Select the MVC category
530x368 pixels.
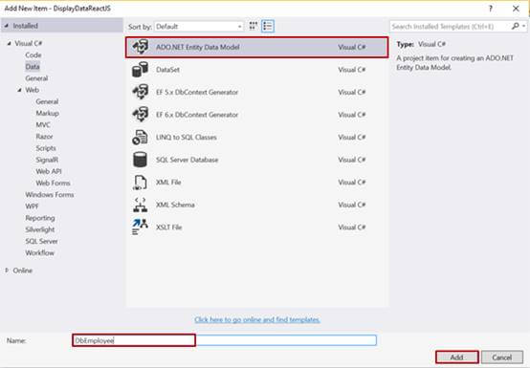click(x=43, y=125)
